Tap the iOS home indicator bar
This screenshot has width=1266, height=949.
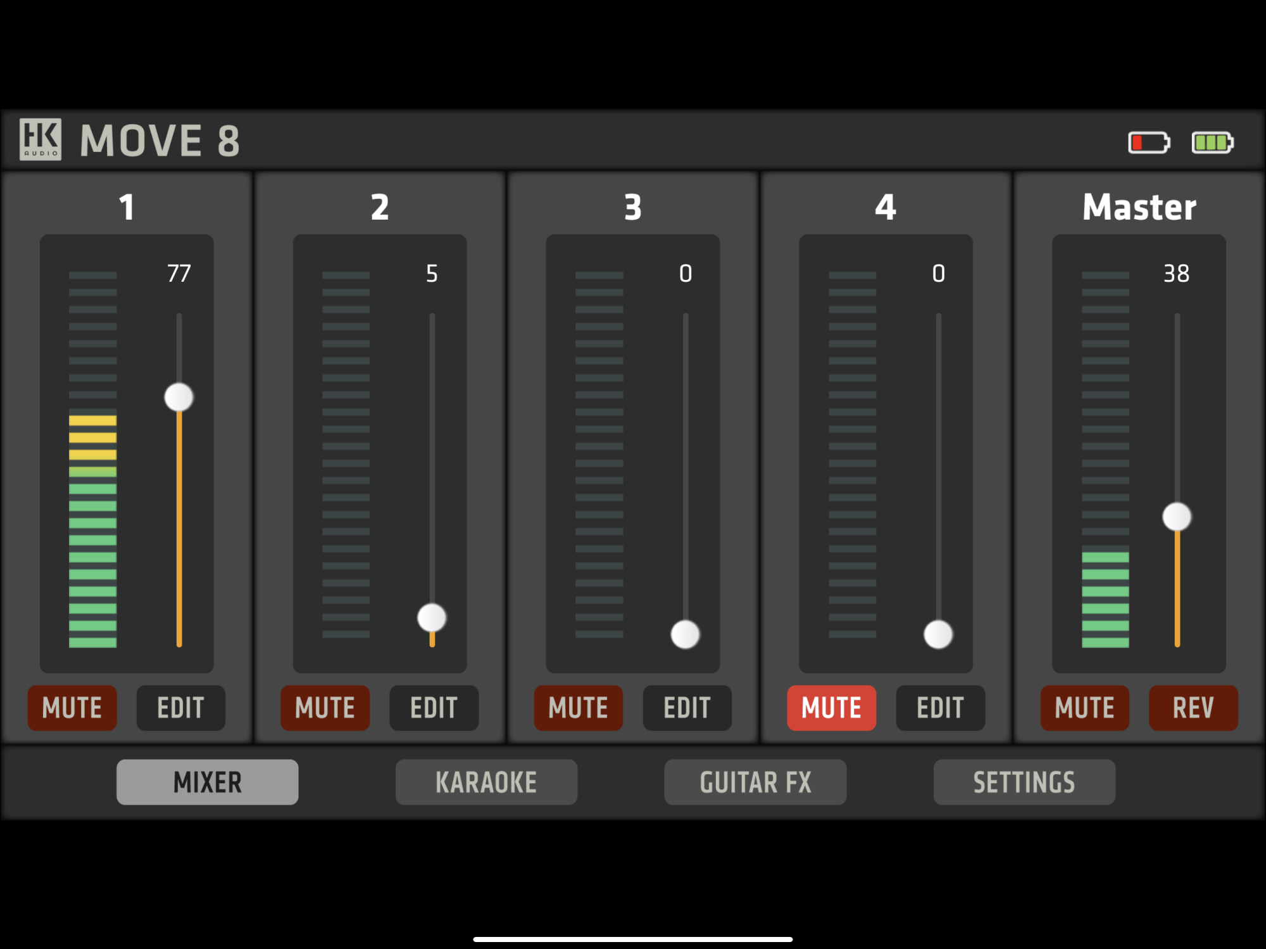point(633,940)
